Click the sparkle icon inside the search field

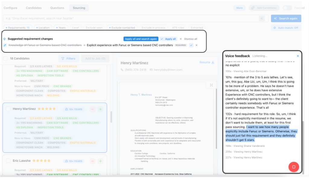262,18
